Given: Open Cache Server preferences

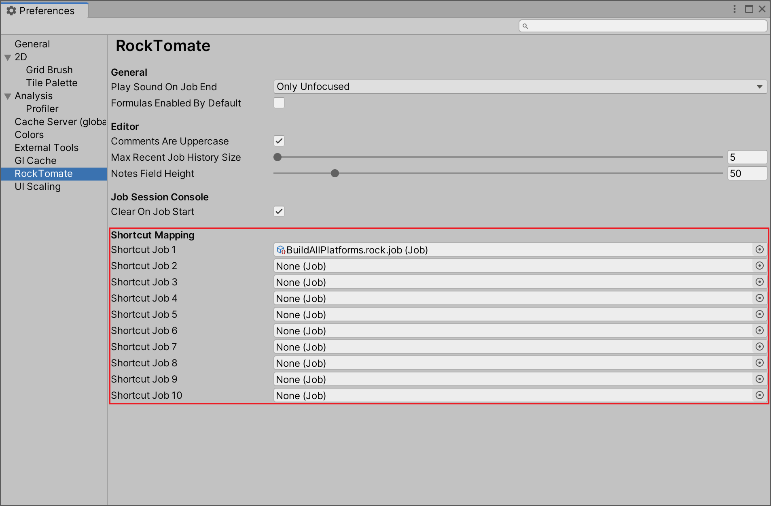Looking at the screenshot, I should pyautogui.click(x=60, y=121).
